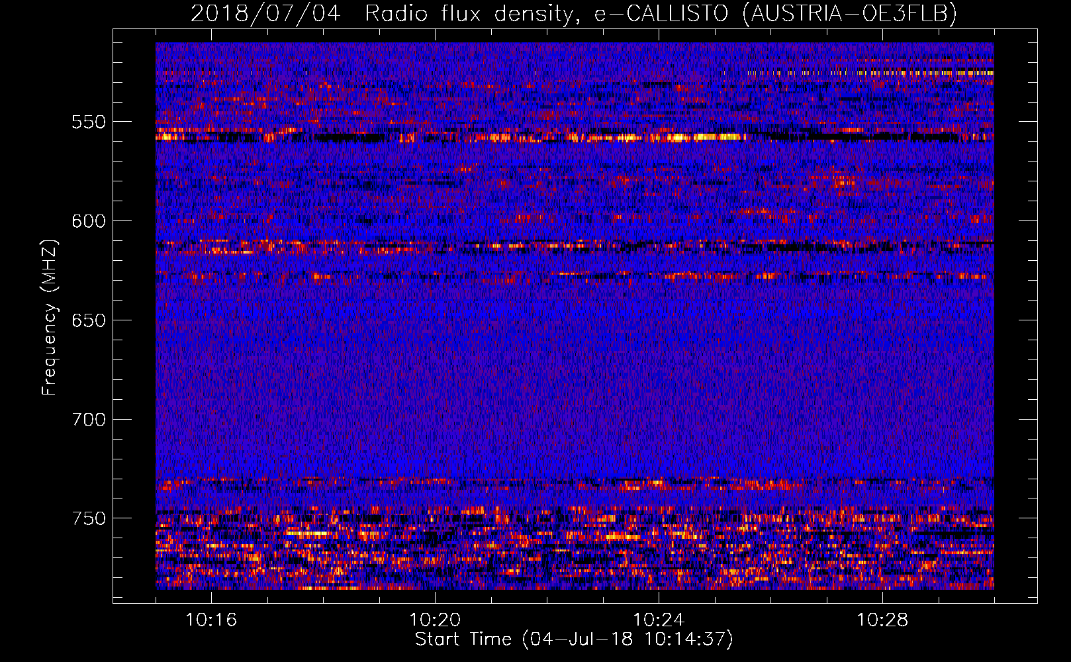Screen dimensions: 1071x662
Task: Click the 600 frequency tick label
Action: [89, 221]
